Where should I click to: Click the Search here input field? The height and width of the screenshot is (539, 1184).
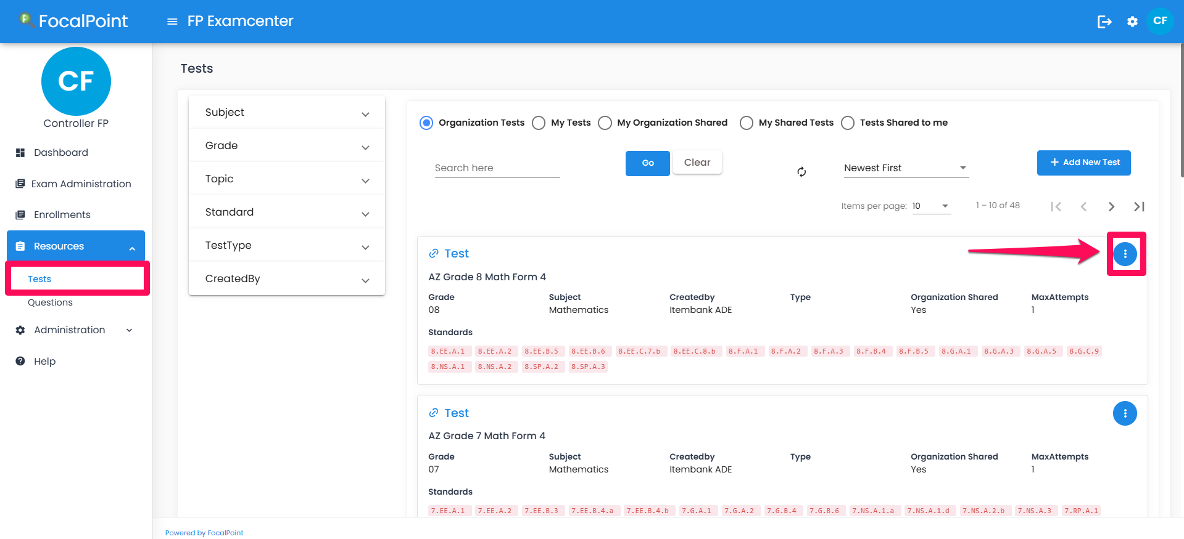497,168
